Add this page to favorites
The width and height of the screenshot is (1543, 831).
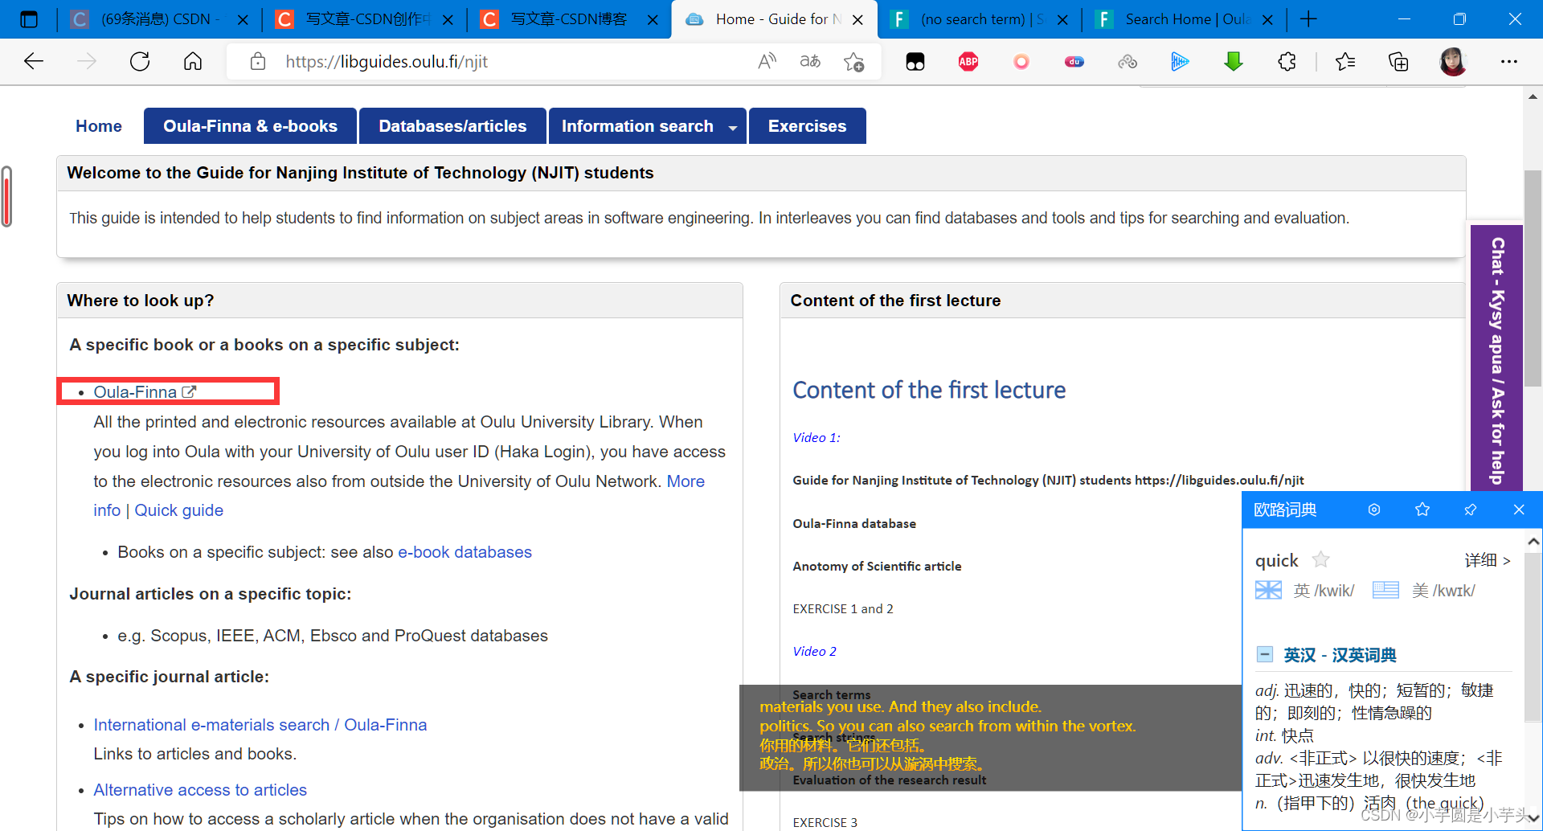tap(854, 62)
